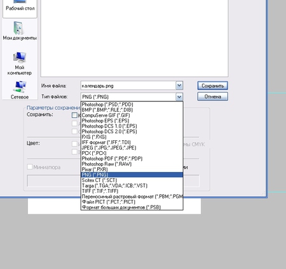Toggle the first Сохранить options checkbox
Viewport: 286px width, 269px height.
click(74, 115)
